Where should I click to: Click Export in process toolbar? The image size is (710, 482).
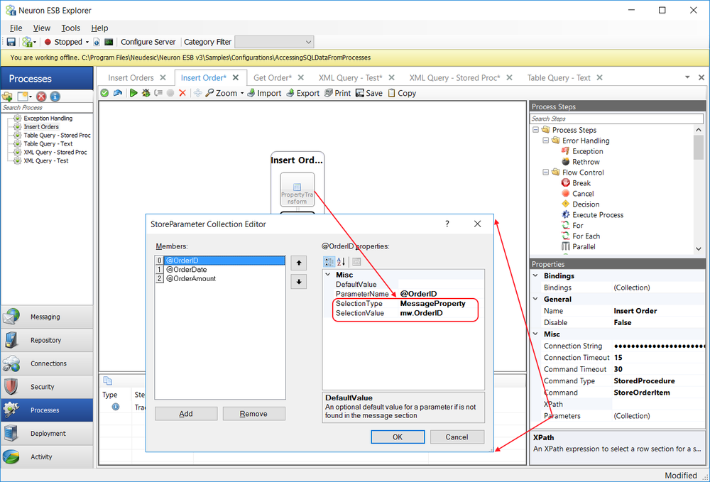[x=303, y=93]
